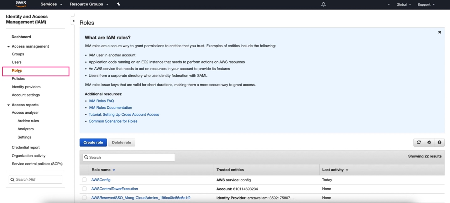
Task: Open IAM Roles Documentation link
Action: coord(110,107)
